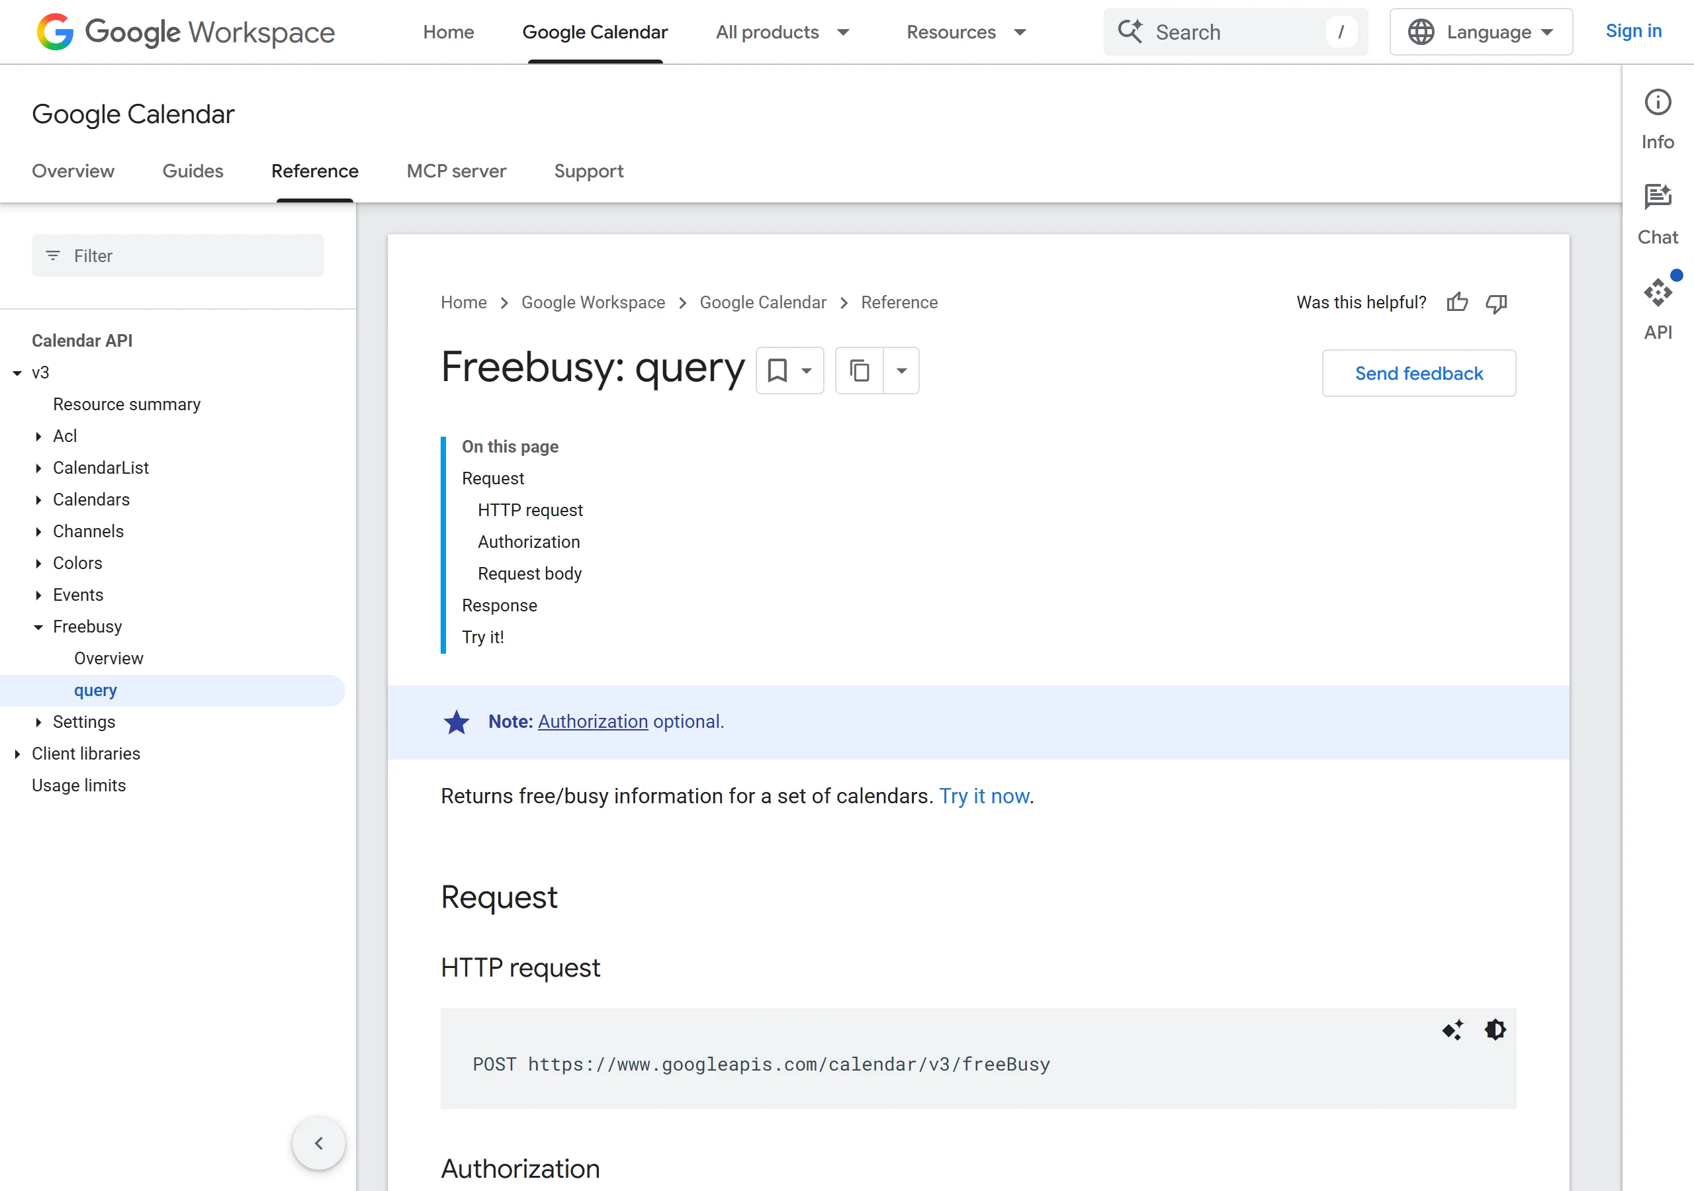This screenshot has width=1694, height=1191.
Task: Select Google Calendar top nav tab
Action: (x=595, y=32)
